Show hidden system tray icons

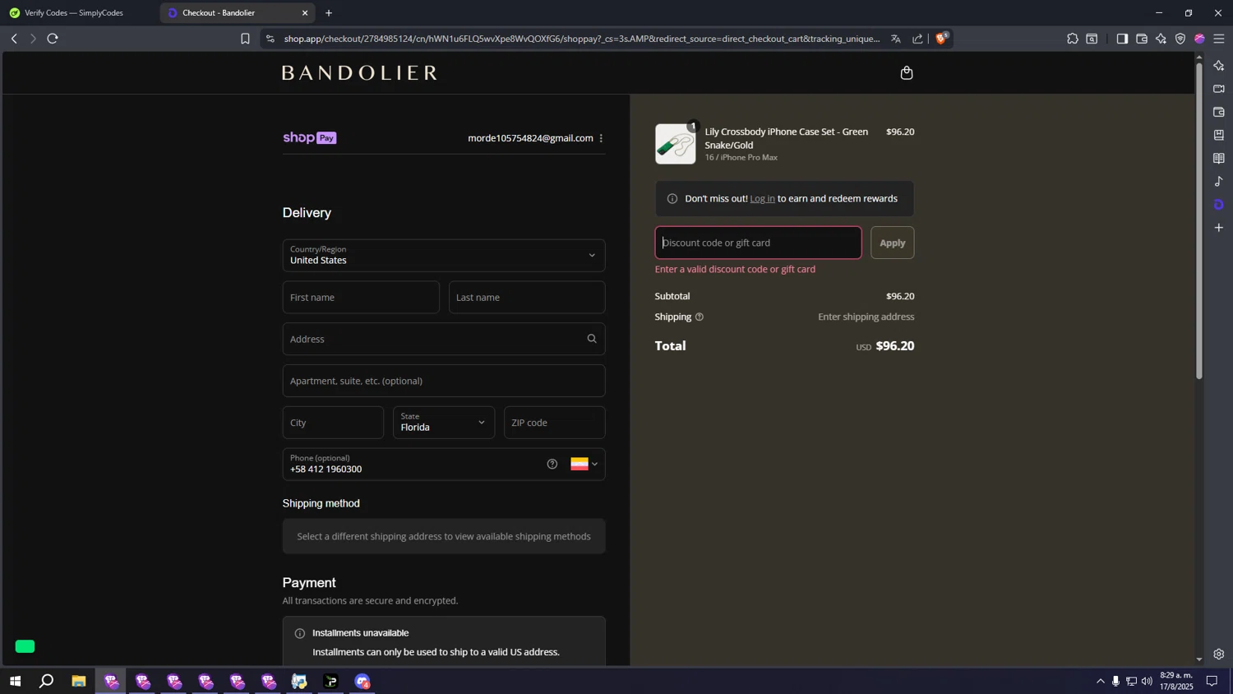click(x=1101, y=681)
